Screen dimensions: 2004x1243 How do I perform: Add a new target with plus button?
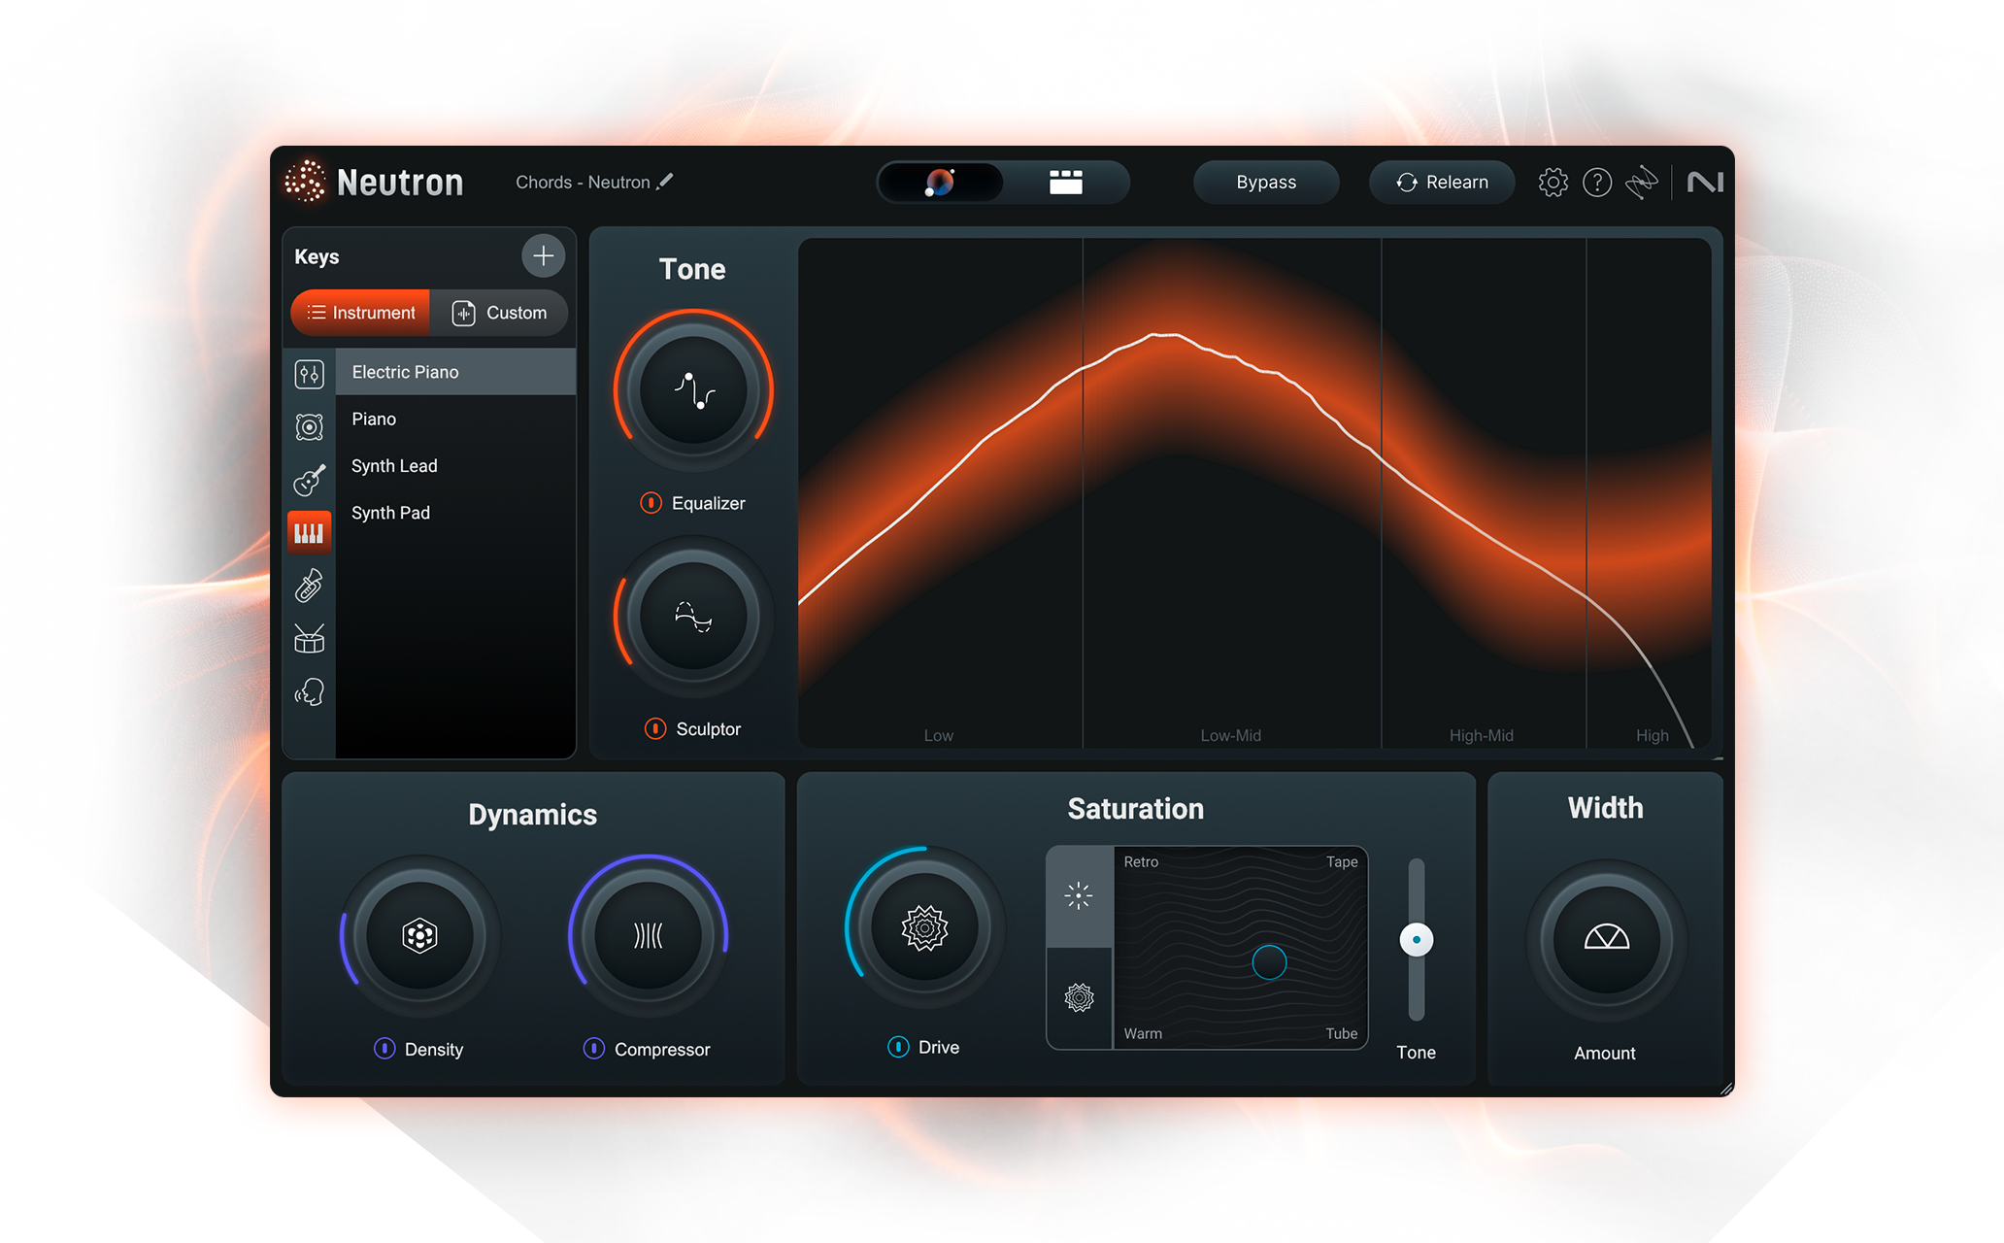coord(544,256)
